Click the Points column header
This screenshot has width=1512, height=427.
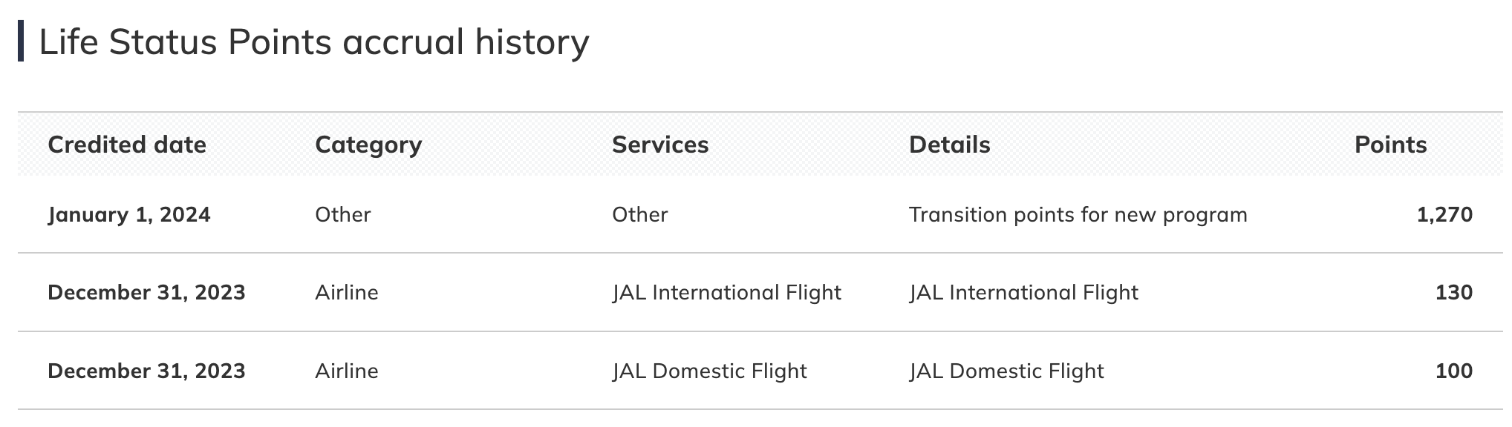[1390, 145]
